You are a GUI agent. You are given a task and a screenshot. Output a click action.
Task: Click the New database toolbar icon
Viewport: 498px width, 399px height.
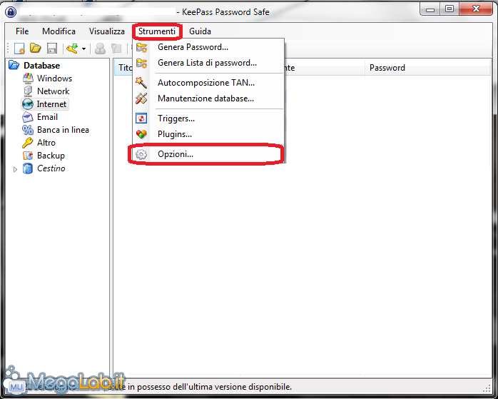click(x=19, y=49)
